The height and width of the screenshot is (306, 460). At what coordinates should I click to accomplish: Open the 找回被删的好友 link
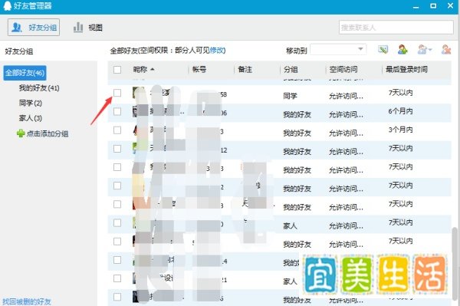tap(27, 301)
